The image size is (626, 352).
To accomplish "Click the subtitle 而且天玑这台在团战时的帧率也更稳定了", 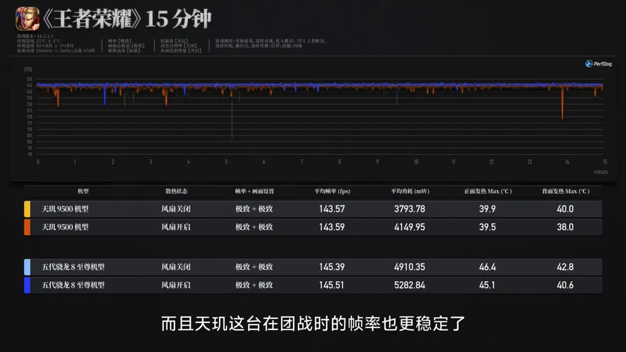I will [x=313, y=324].
